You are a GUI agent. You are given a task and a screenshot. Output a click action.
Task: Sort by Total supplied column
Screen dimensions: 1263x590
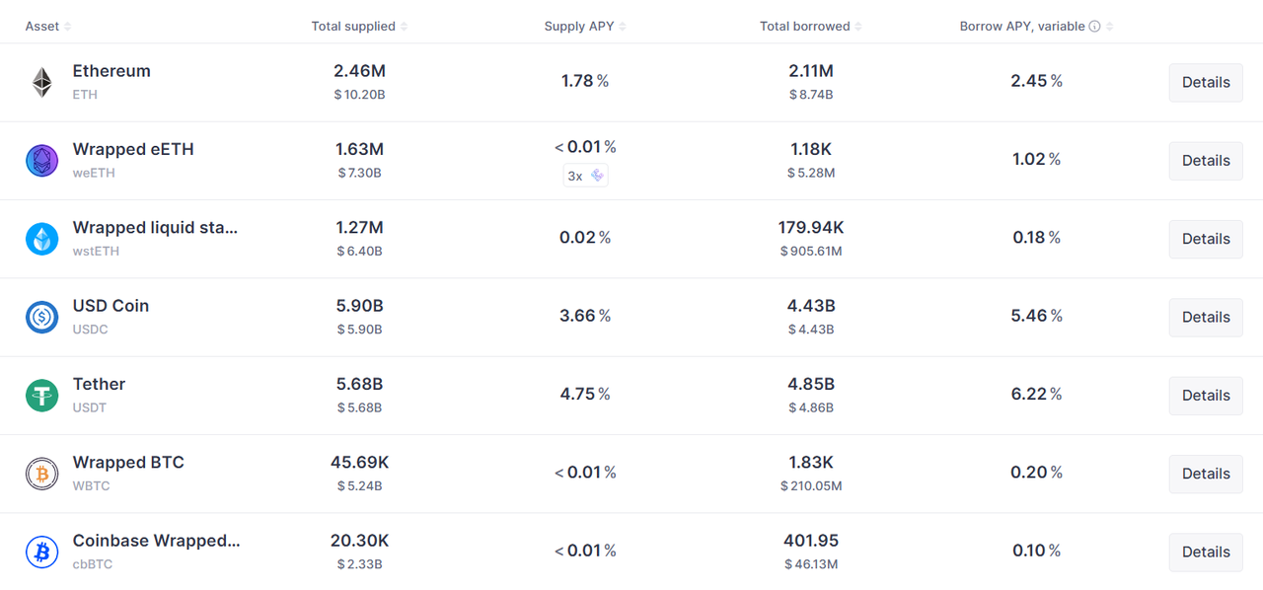pos(359,26)
